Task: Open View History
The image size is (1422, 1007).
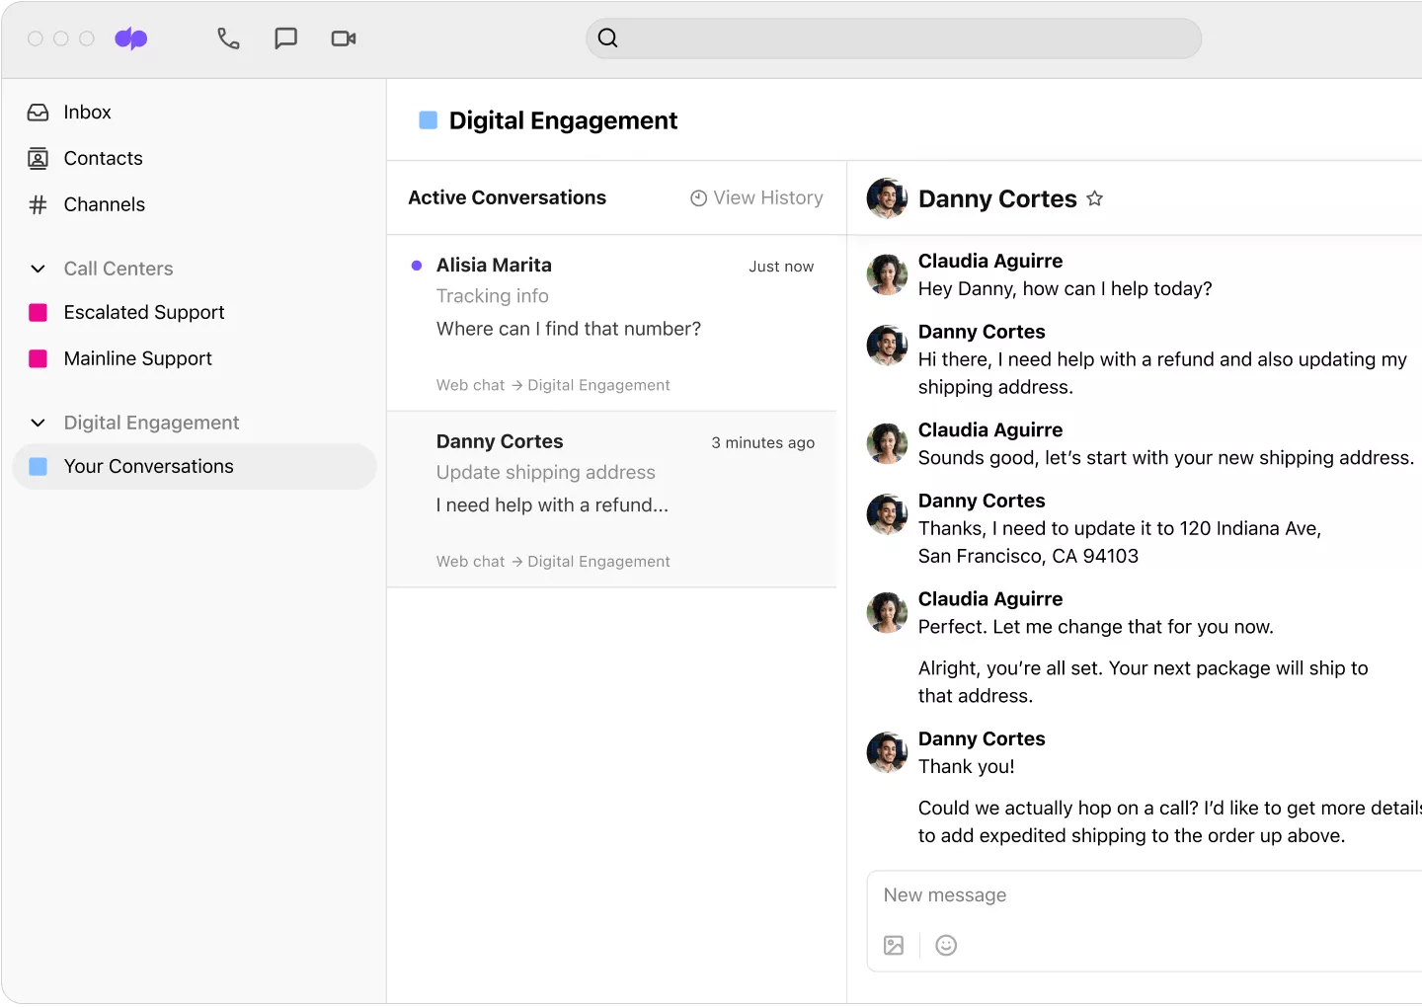Action: 756,197
